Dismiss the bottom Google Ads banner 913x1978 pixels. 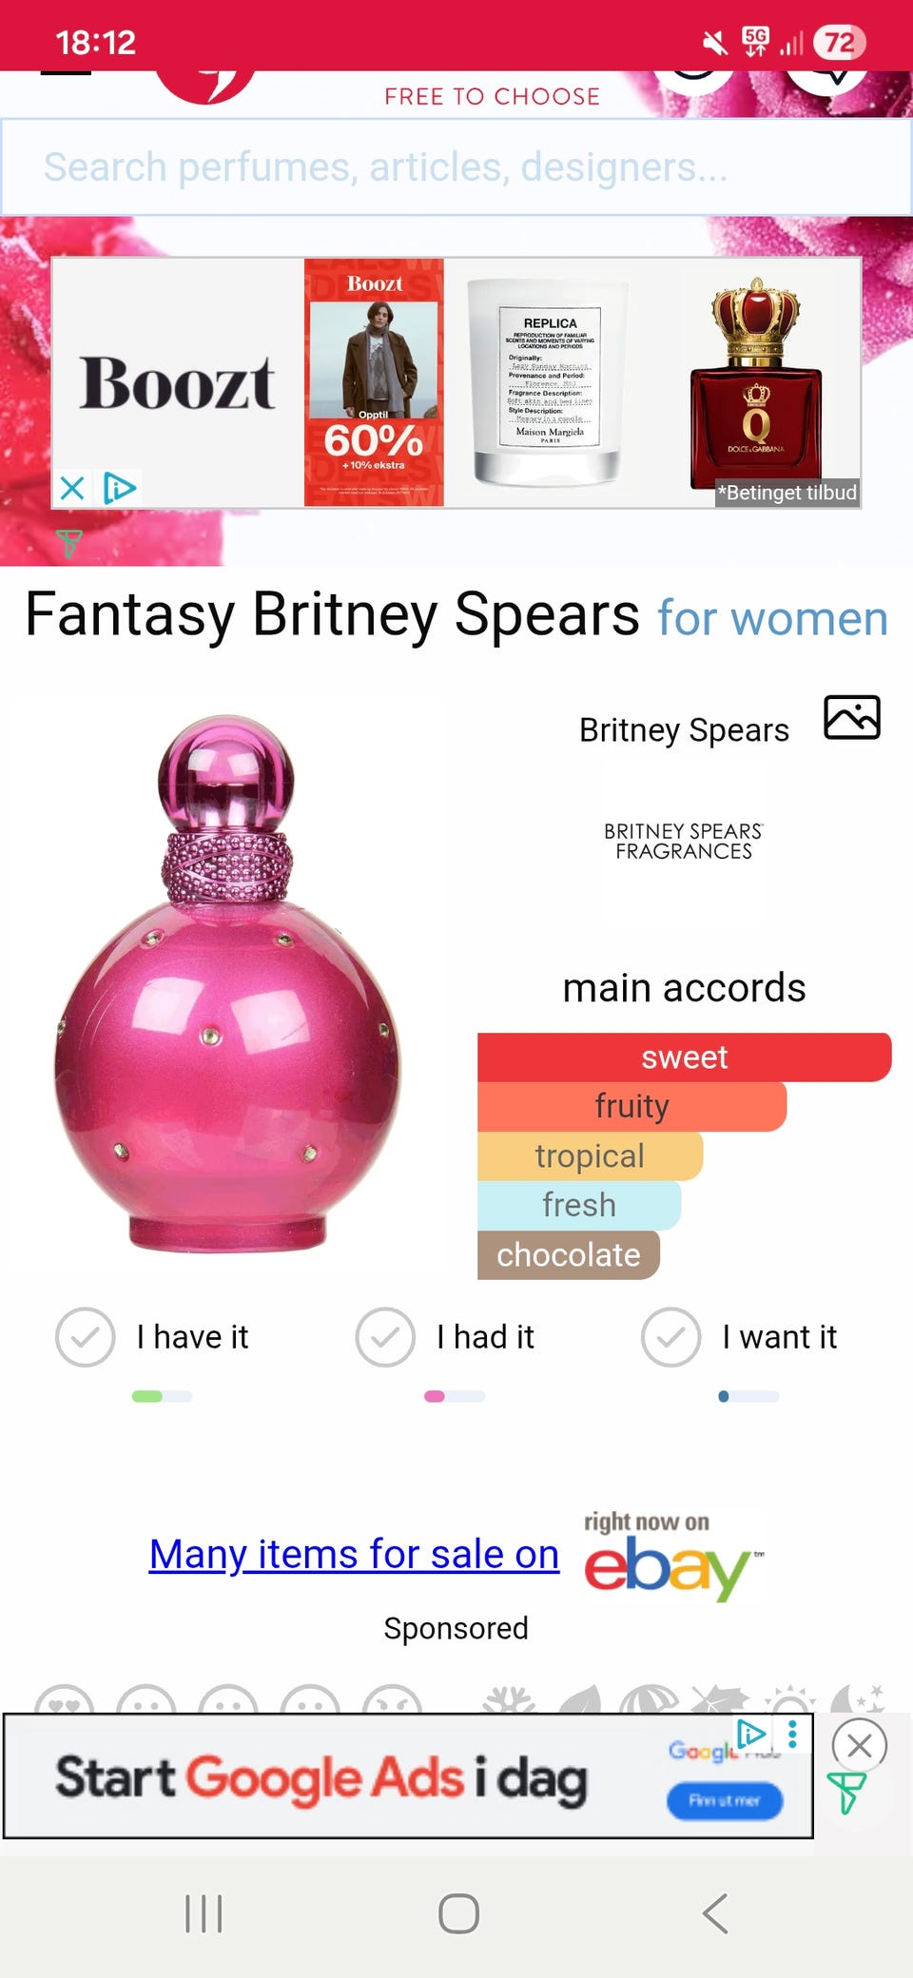(x=860, y=1745)
